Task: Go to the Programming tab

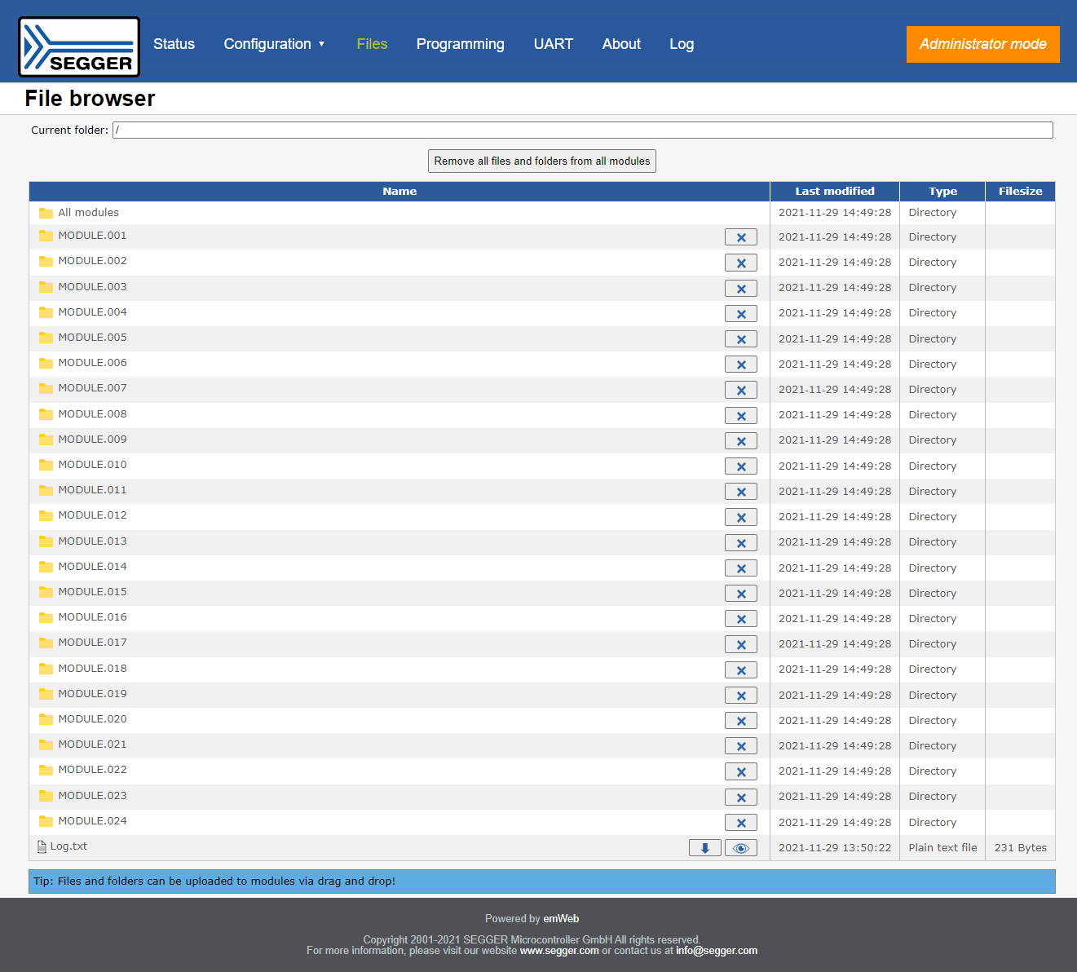Action: [x=460, y=44]
